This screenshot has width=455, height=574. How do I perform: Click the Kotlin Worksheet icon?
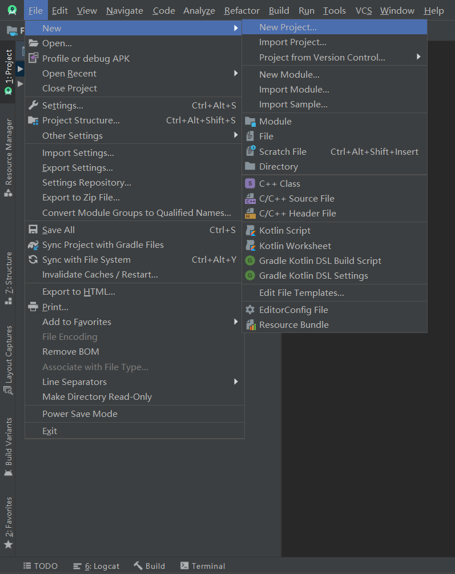(251, 246)
